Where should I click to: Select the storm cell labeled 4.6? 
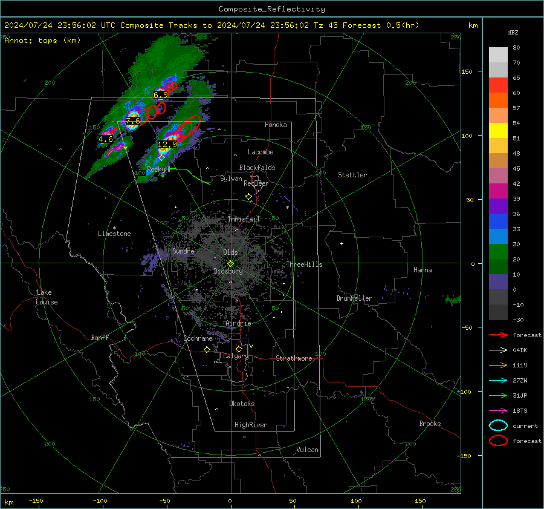point(106,139)
